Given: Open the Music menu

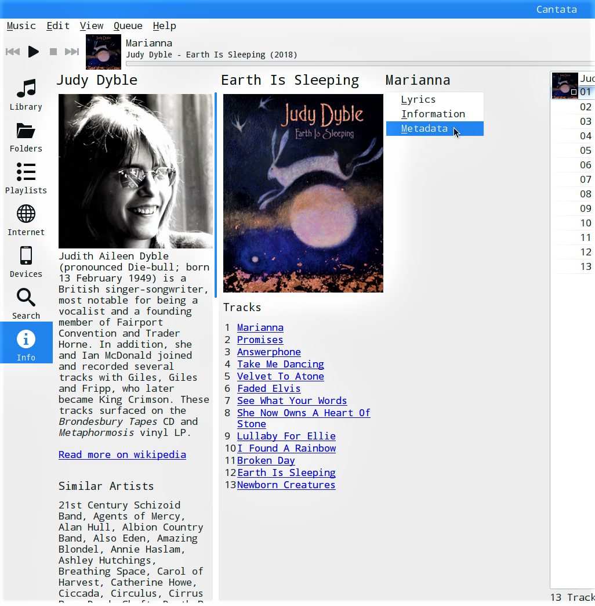Looking at the screenshot, I should 21,26.
